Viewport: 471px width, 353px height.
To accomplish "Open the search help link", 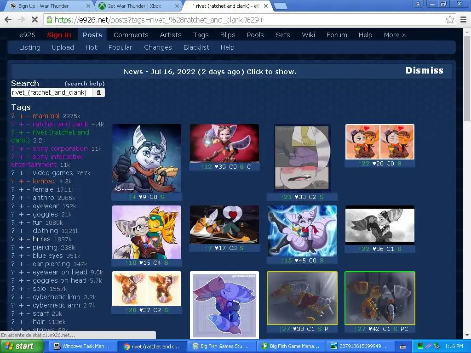I will pos(85,84).
